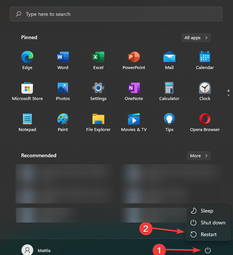
Task: Choose Sleep from power menu
Action: pos(208,211)
